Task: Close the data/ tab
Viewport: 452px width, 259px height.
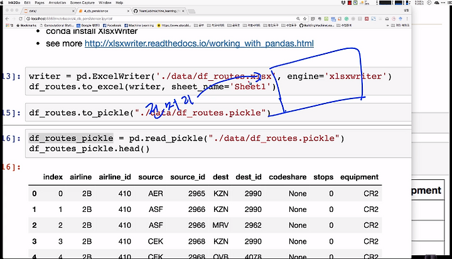Action: pyautogui.click(x=73, y=11)
